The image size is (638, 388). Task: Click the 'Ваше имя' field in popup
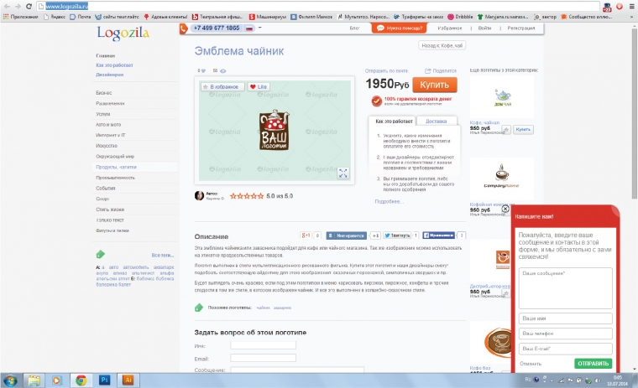coord(564,318)
